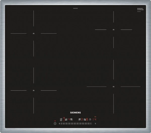This screenshot has width=151, height=133.
Task: Tap the zero end of power slider
Action: pos(59,123)
